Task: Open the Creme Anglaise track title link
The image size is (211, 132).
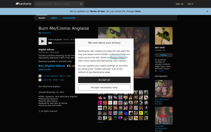Action: [x=51, y=76]
